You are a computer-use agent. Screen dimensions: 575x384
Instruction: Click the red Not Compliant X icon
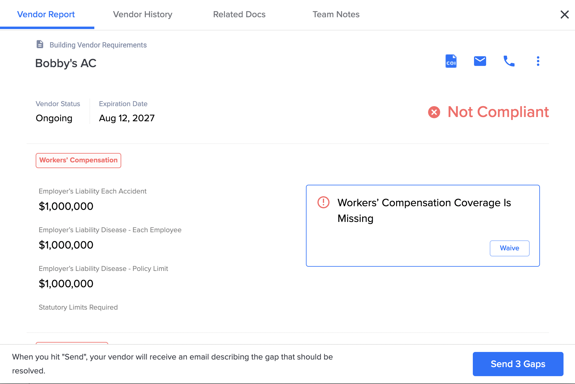point(434,112)
